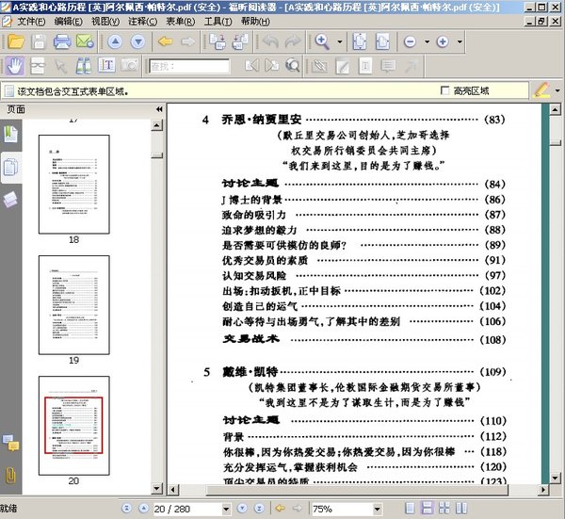Switch to single page layout icon
The width and height of the screenshot is (565, 519).
pos(410,509)
